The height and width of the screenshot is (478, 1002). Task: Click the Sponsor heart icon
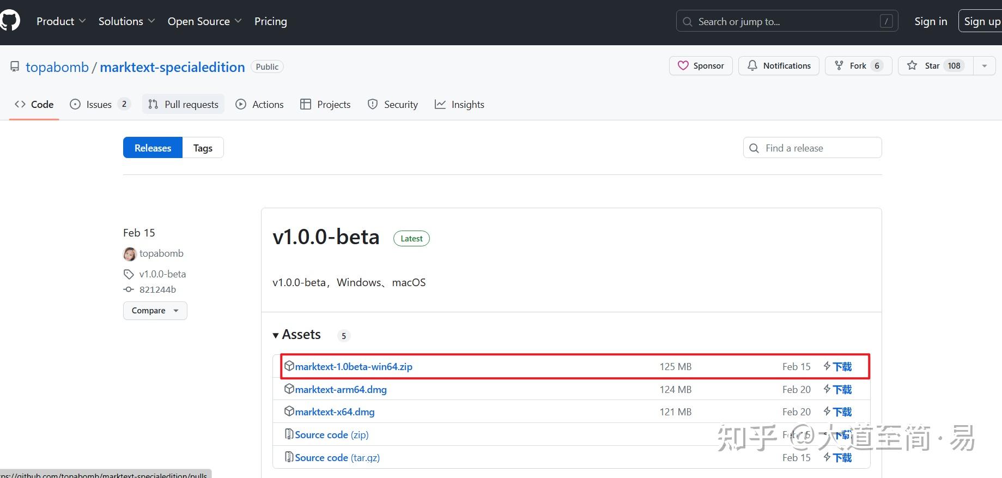click(x=683, y=66)
